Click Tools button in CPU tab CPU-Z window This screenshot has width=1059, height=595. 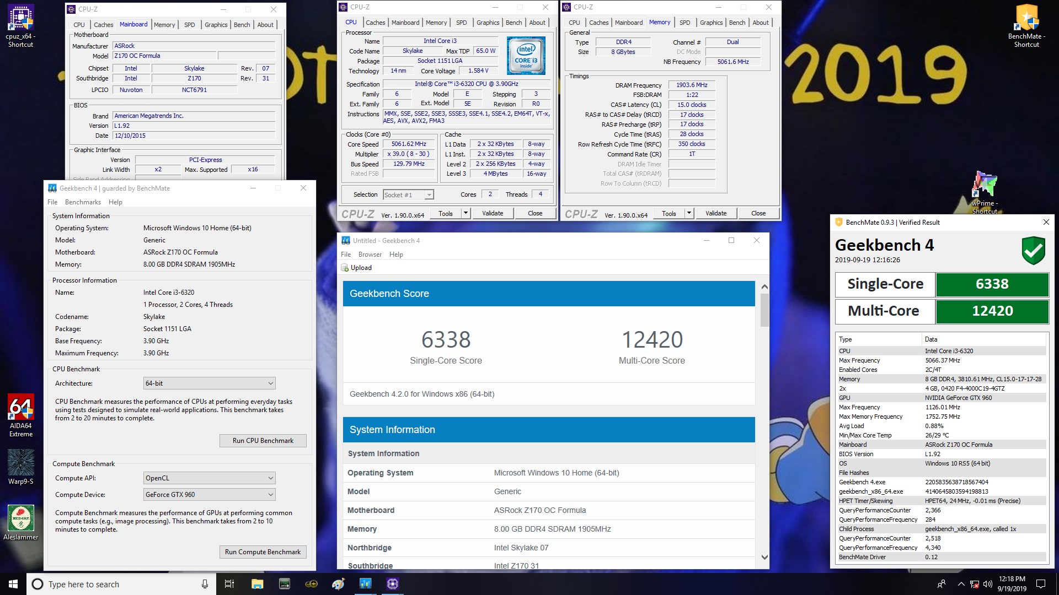click(x=446, y=213)
